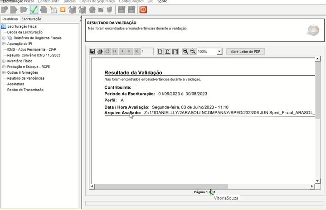Expand the Apuração do IPI node

pyautogui.click(x=4, y=44)
